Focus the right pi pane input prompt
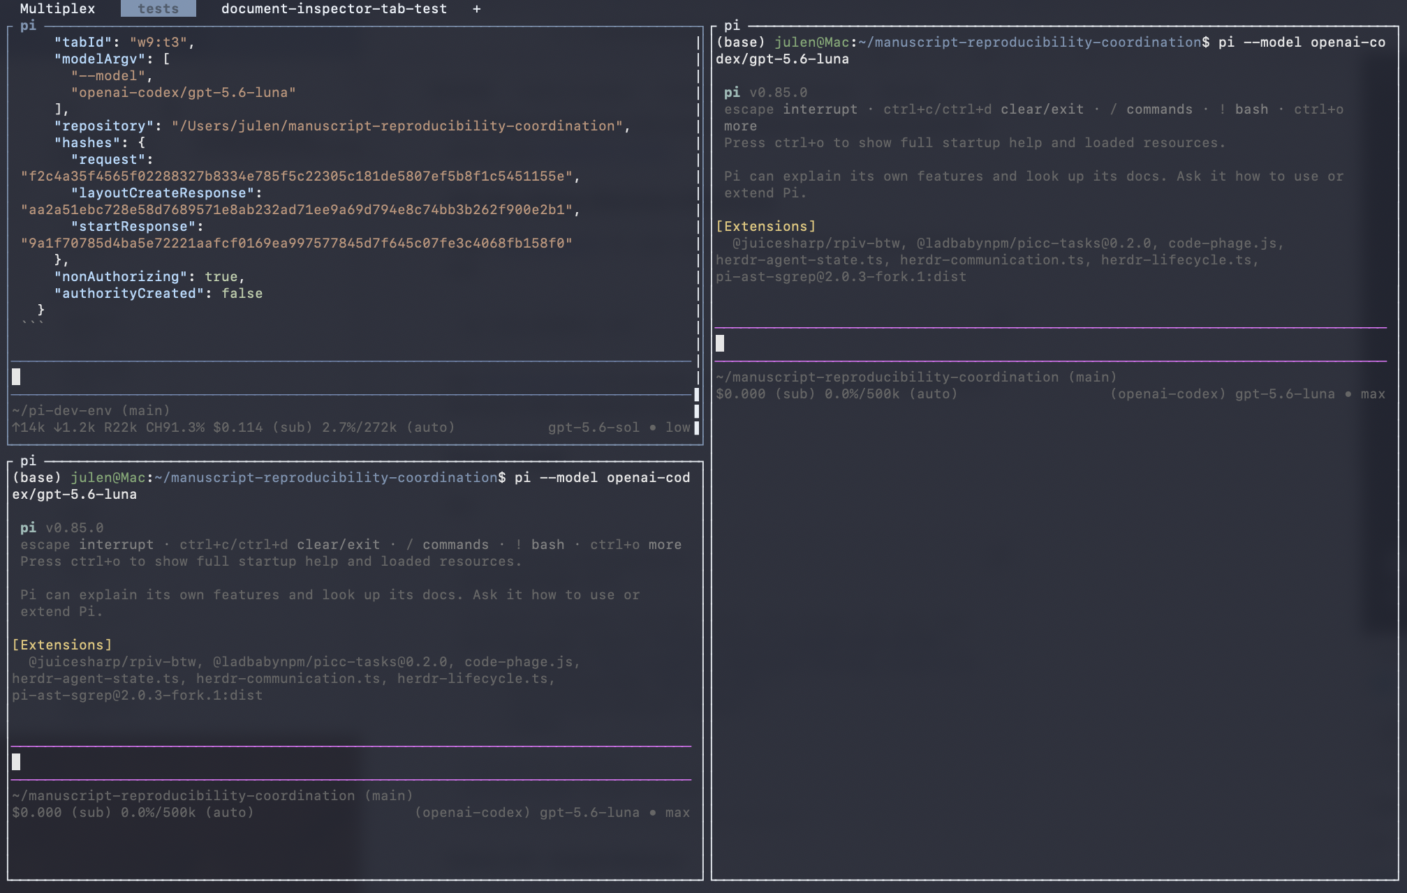 1051,344
